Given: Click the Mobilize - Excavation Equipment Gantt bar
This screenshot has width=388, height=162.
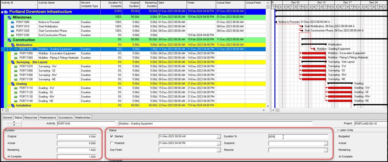Looking at the screenshot, I should [x=314, y=53].
